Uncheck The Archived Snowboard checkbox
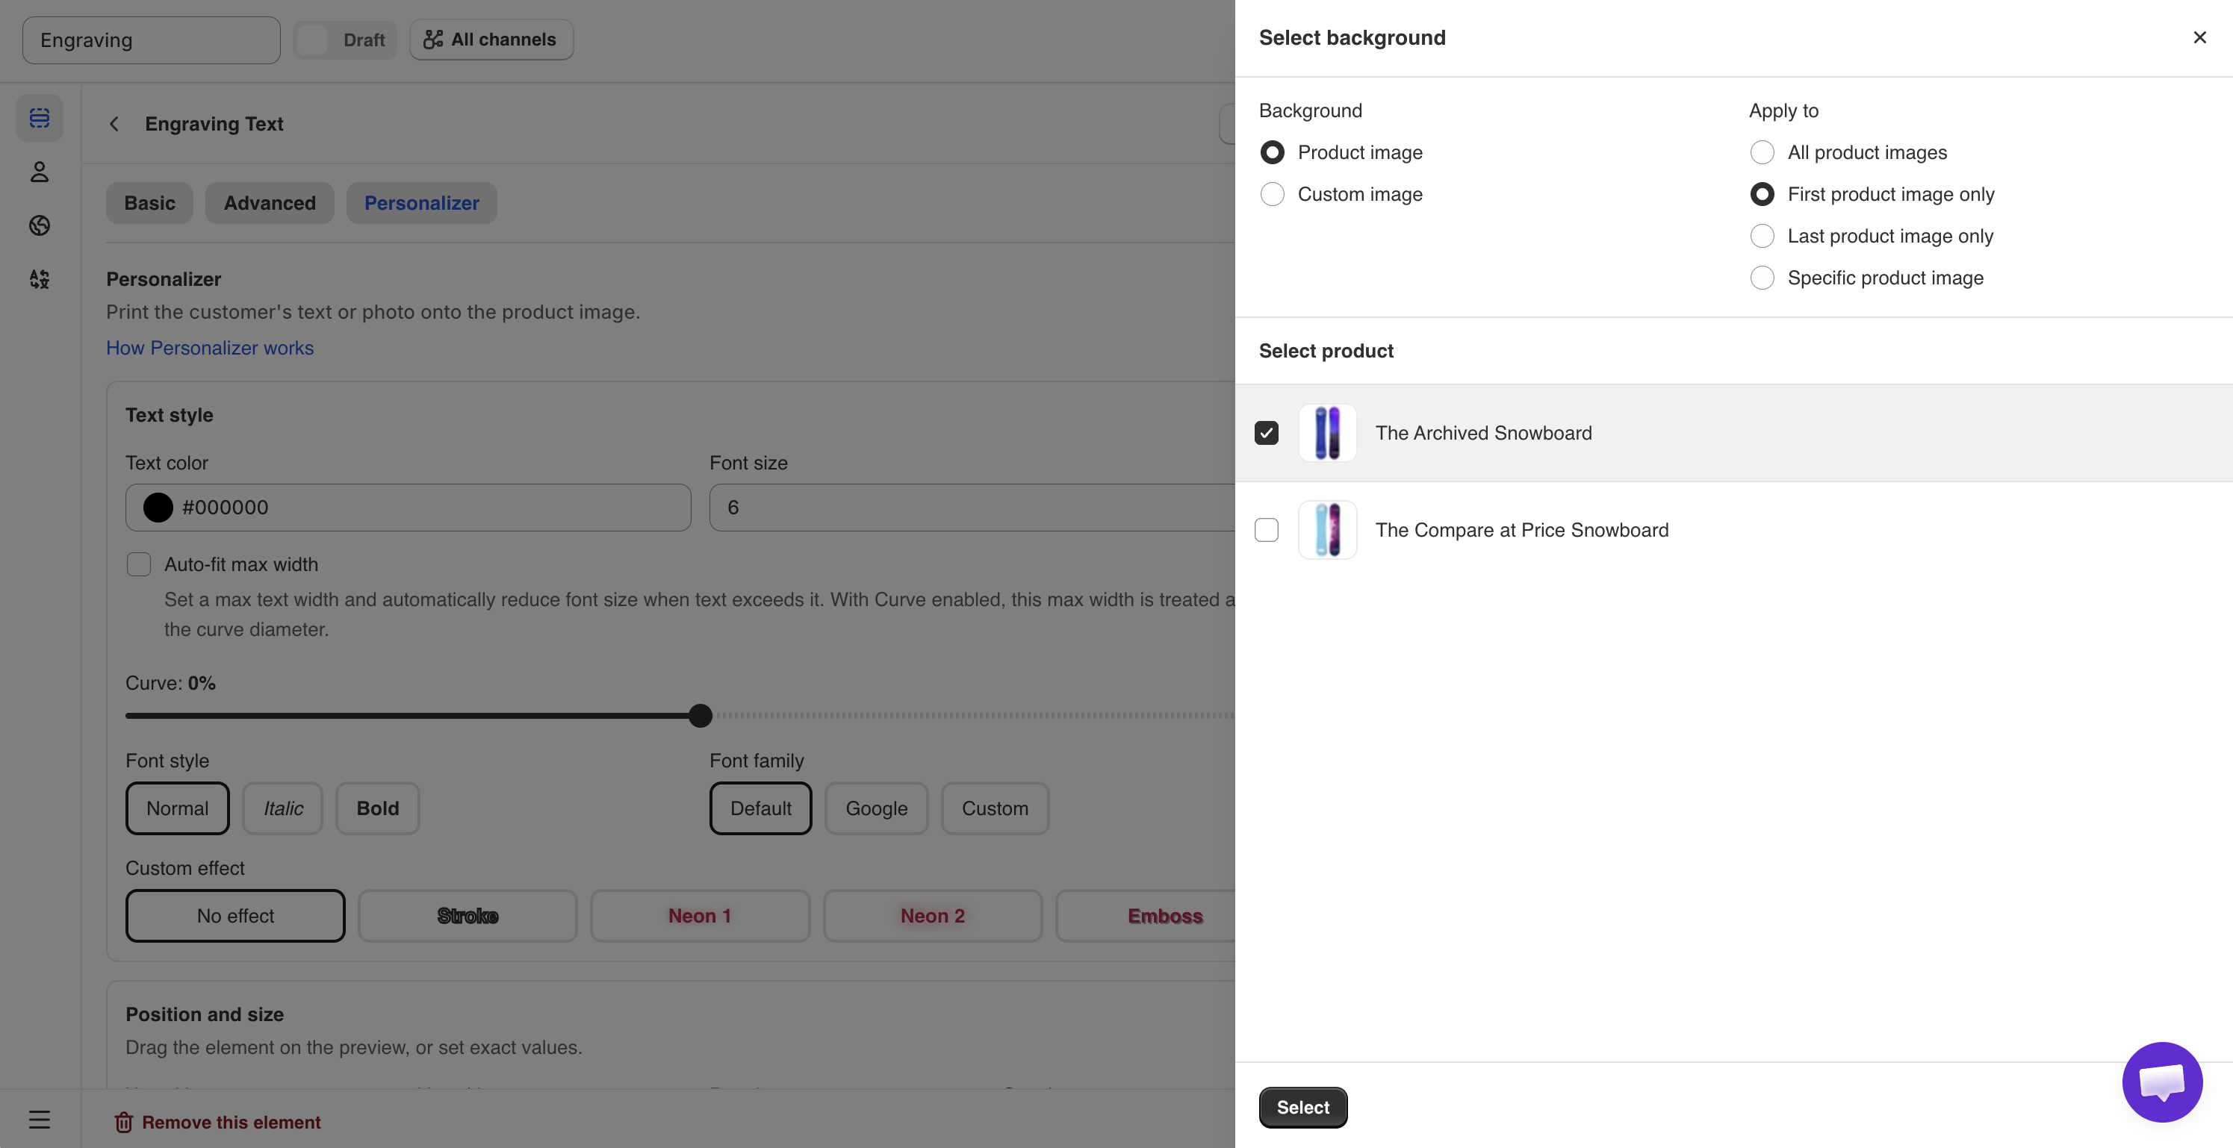2233x1148 pixels. click(x=1267, y=433)
